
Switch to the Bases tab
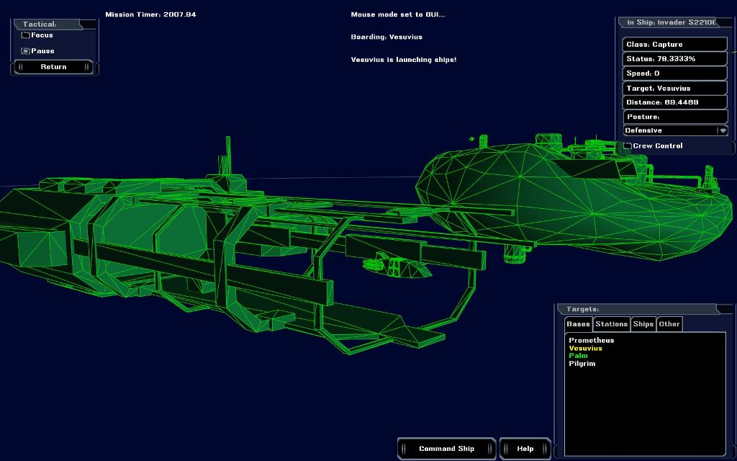pos(578,324)
